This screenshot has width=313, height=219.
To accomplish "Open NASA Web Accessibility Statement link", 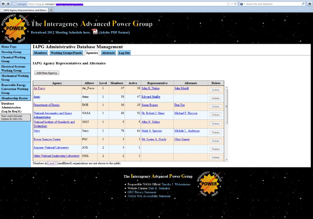I will tap(149, 196).
